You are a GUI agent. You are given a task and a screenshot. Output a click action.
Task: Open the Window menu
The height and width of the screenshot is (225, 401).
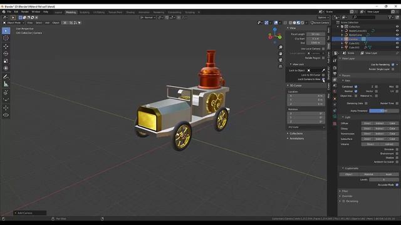pos(36,12)
